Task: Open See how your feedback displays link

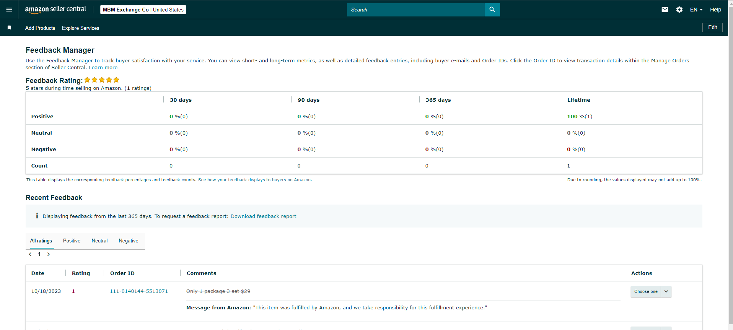Action: 255,180
